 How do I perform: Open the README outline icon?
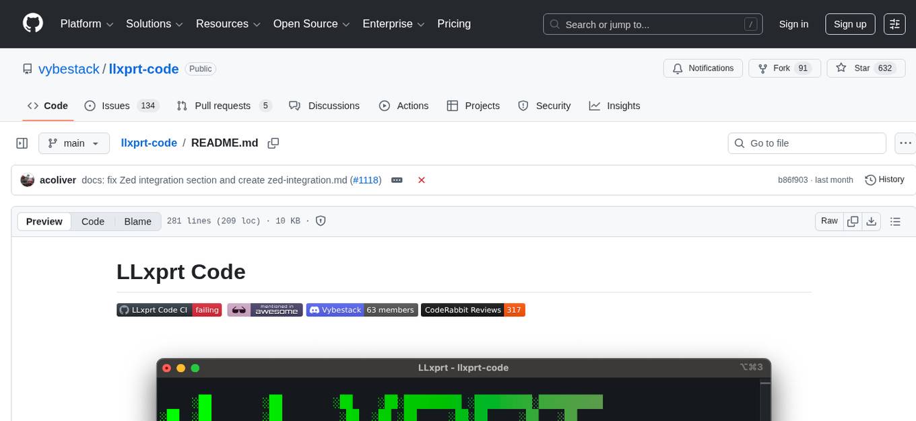coord(895,221)
